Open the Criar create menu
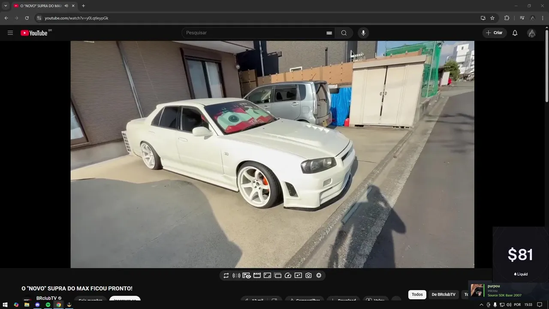The width and height of the screenshot is (549, 309). pyautogui.click(x=494, y=33)
